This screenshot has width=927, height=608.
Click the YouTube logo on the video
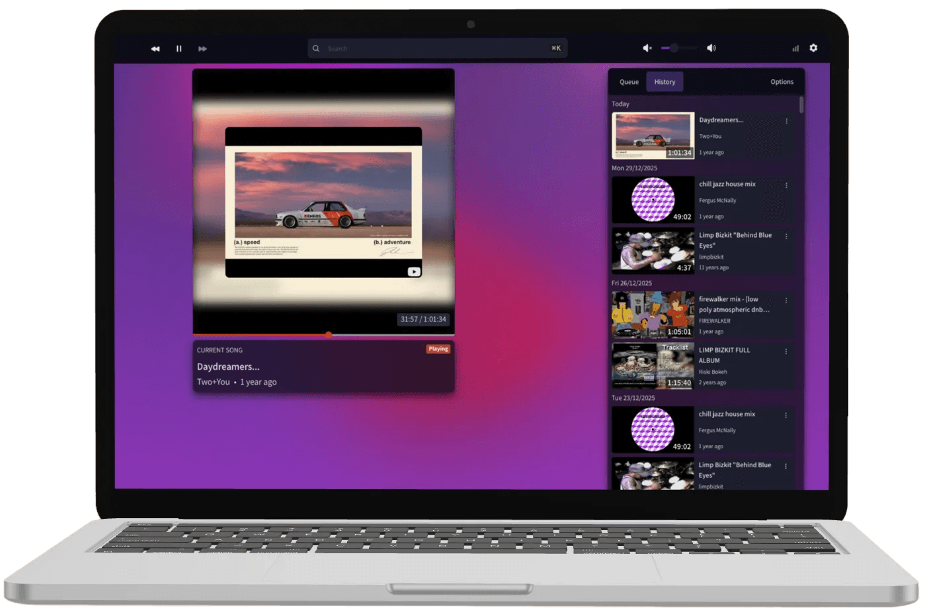414,271
